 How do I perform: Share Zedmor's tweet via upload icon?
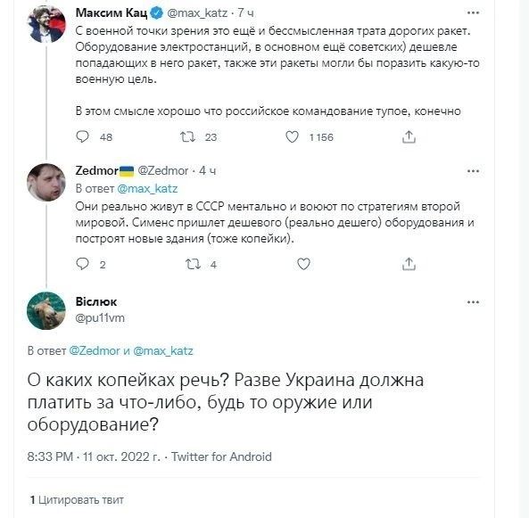pyautogui.click(x=409, y=264)
